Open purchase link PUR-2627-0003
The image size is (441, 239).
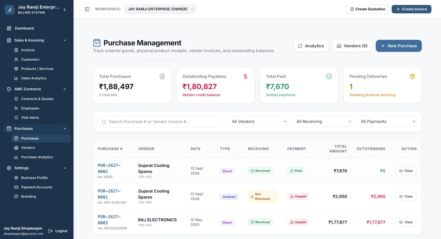[x=109, y=220]
